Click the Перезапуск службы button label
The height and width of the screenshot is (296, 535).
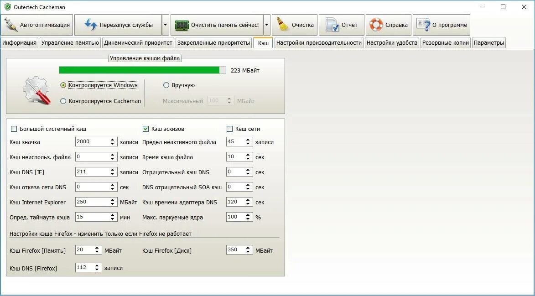click(x=126, y=25)
